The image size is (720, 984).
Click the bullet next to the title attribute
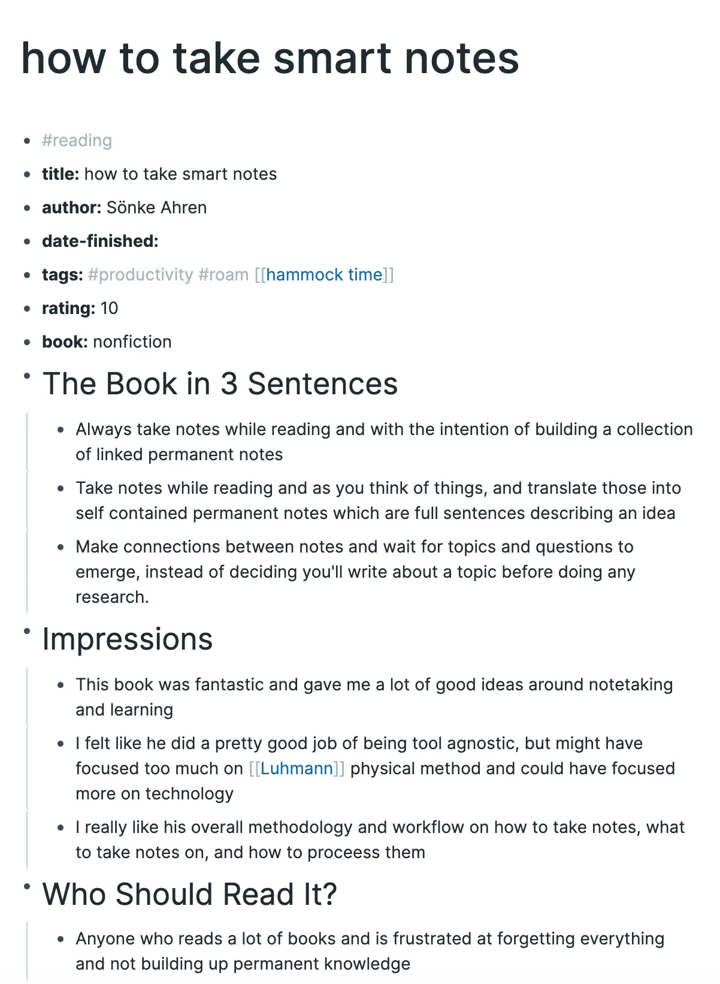pos(27,174)
